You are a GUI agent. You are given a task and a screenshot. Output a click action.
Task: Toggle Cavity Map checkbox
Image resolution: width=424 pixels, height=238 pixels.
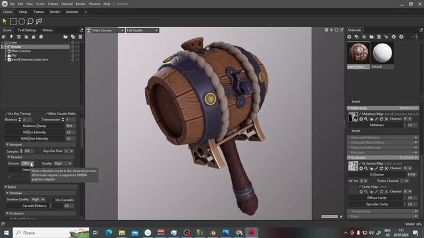pyautogui.click(x=360, y=186)
